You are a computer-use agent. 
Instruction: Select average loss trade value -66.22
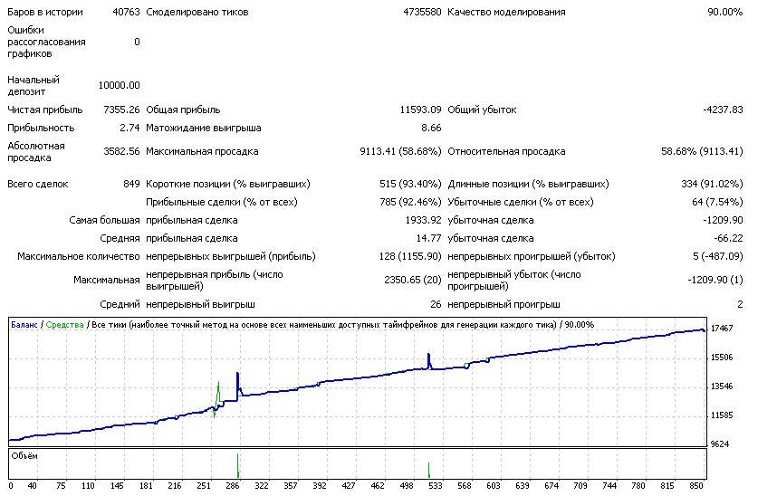click(x=728, y=238)
